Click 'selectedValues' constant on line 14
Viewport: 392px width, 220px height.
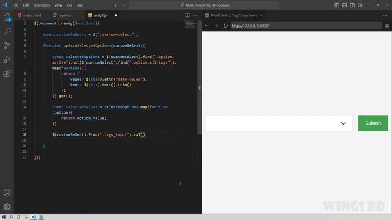tap(81, 107)
